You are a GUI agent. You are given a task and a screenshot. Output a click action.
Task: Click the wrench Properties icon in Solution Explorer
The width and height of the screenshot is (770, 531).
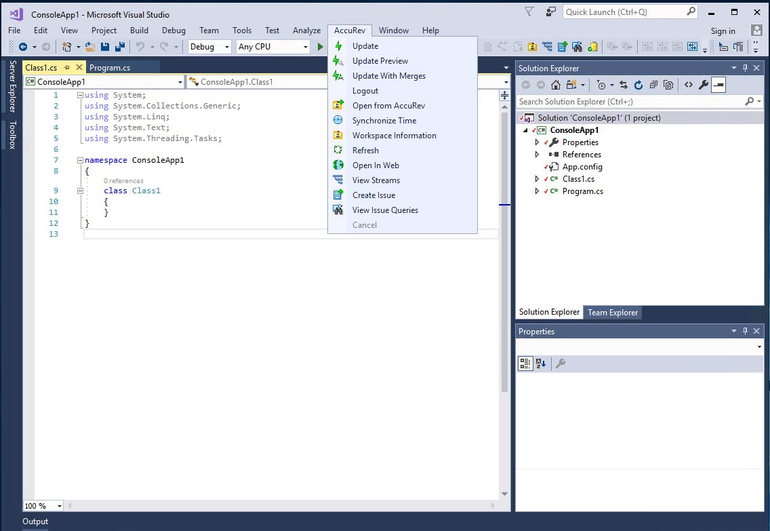(x=703, y=85)
